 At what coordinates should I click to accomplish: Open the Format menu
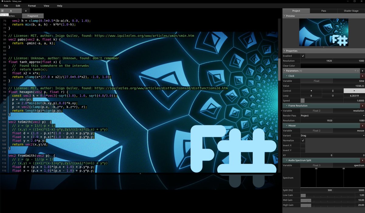coord(32,6)
